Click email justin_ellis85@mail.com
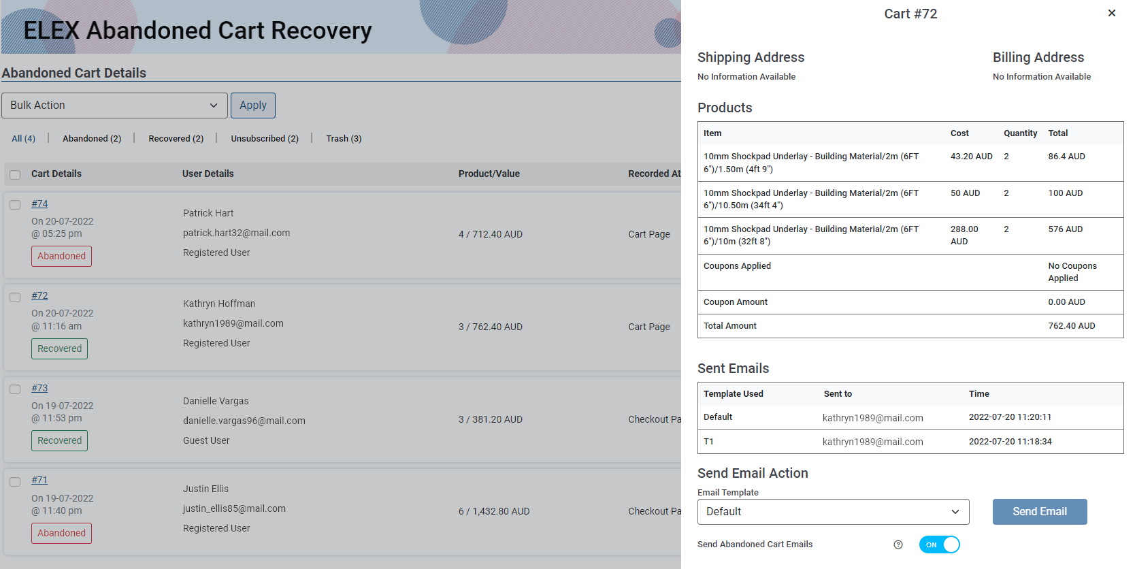1135x569 pixels. (235, 508)
